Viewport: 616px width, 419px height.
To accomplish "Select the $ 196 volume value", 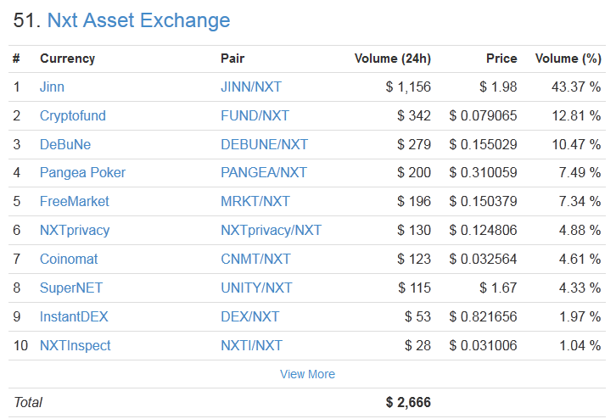I will [x=414, y=202].
